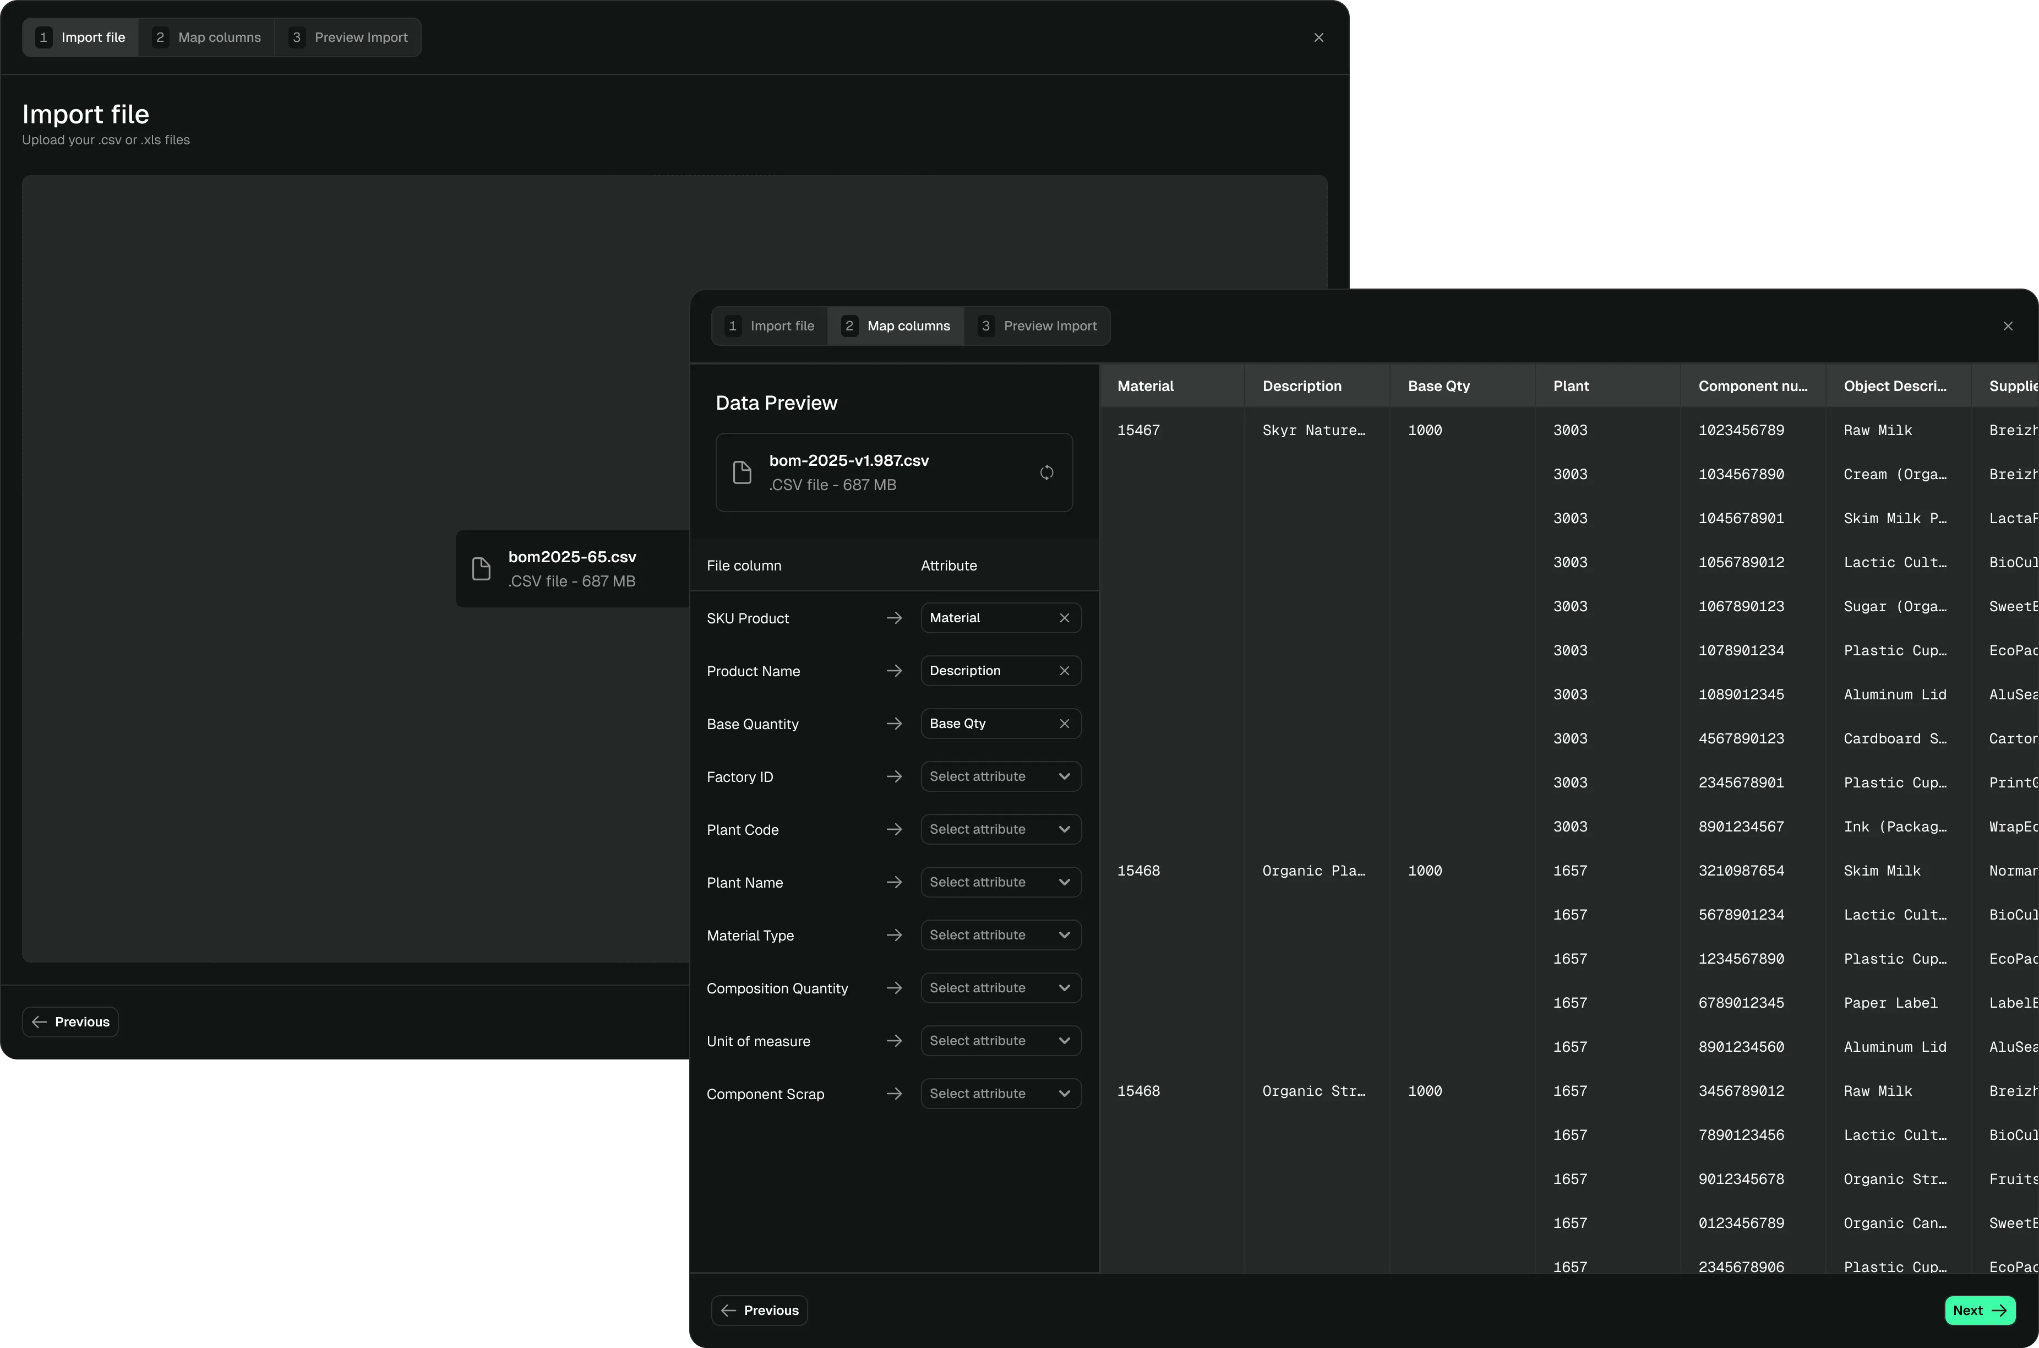2039x1348 pixels.
Task: Click the file icon of bom2025-65.csv
Action: pos(481,568)
